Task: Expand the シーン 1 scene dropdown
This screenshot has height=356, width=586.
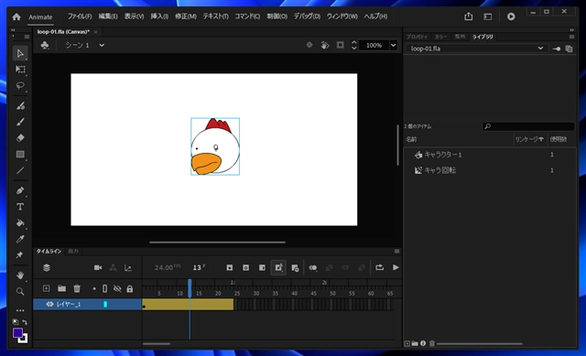Action: (102, 45)
